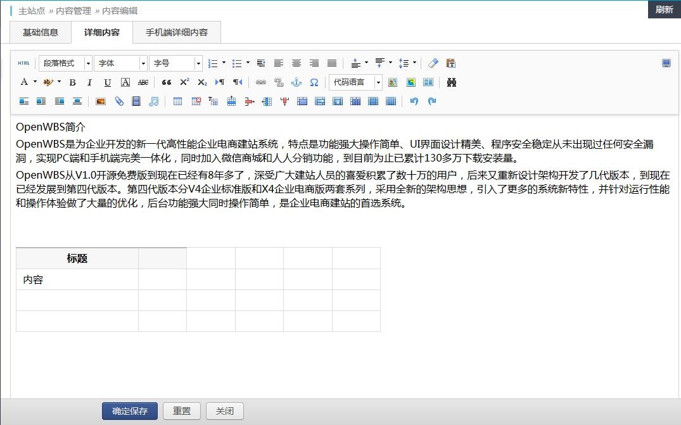Switch to 手机端详细内容 tab
Viewport: 681px width, 425px height.
pos(177,32)
